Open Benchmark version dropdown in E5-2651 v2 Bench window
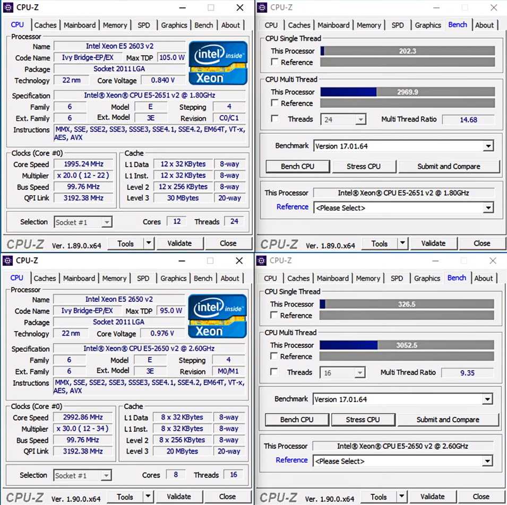This screenshot has width=507, height=505. coord(403,146)
